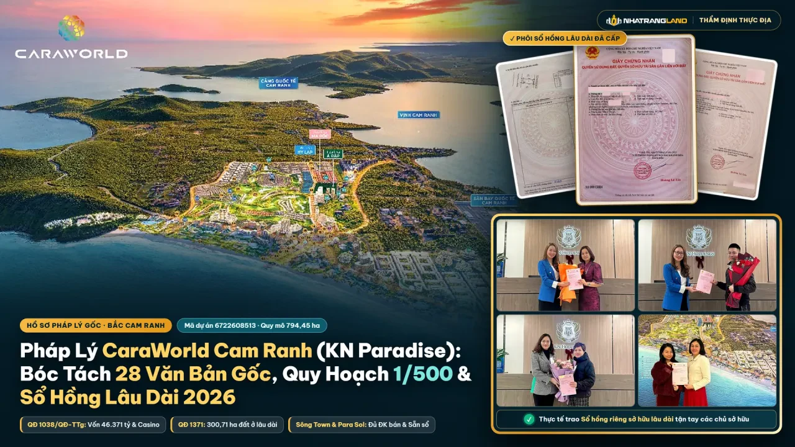Image resolution: width=795 pixels, height=447 pixels.
Task: Click the green check icon beside 'Thực tế trao'
Action: pyautogui.click(x=529, y=419)
